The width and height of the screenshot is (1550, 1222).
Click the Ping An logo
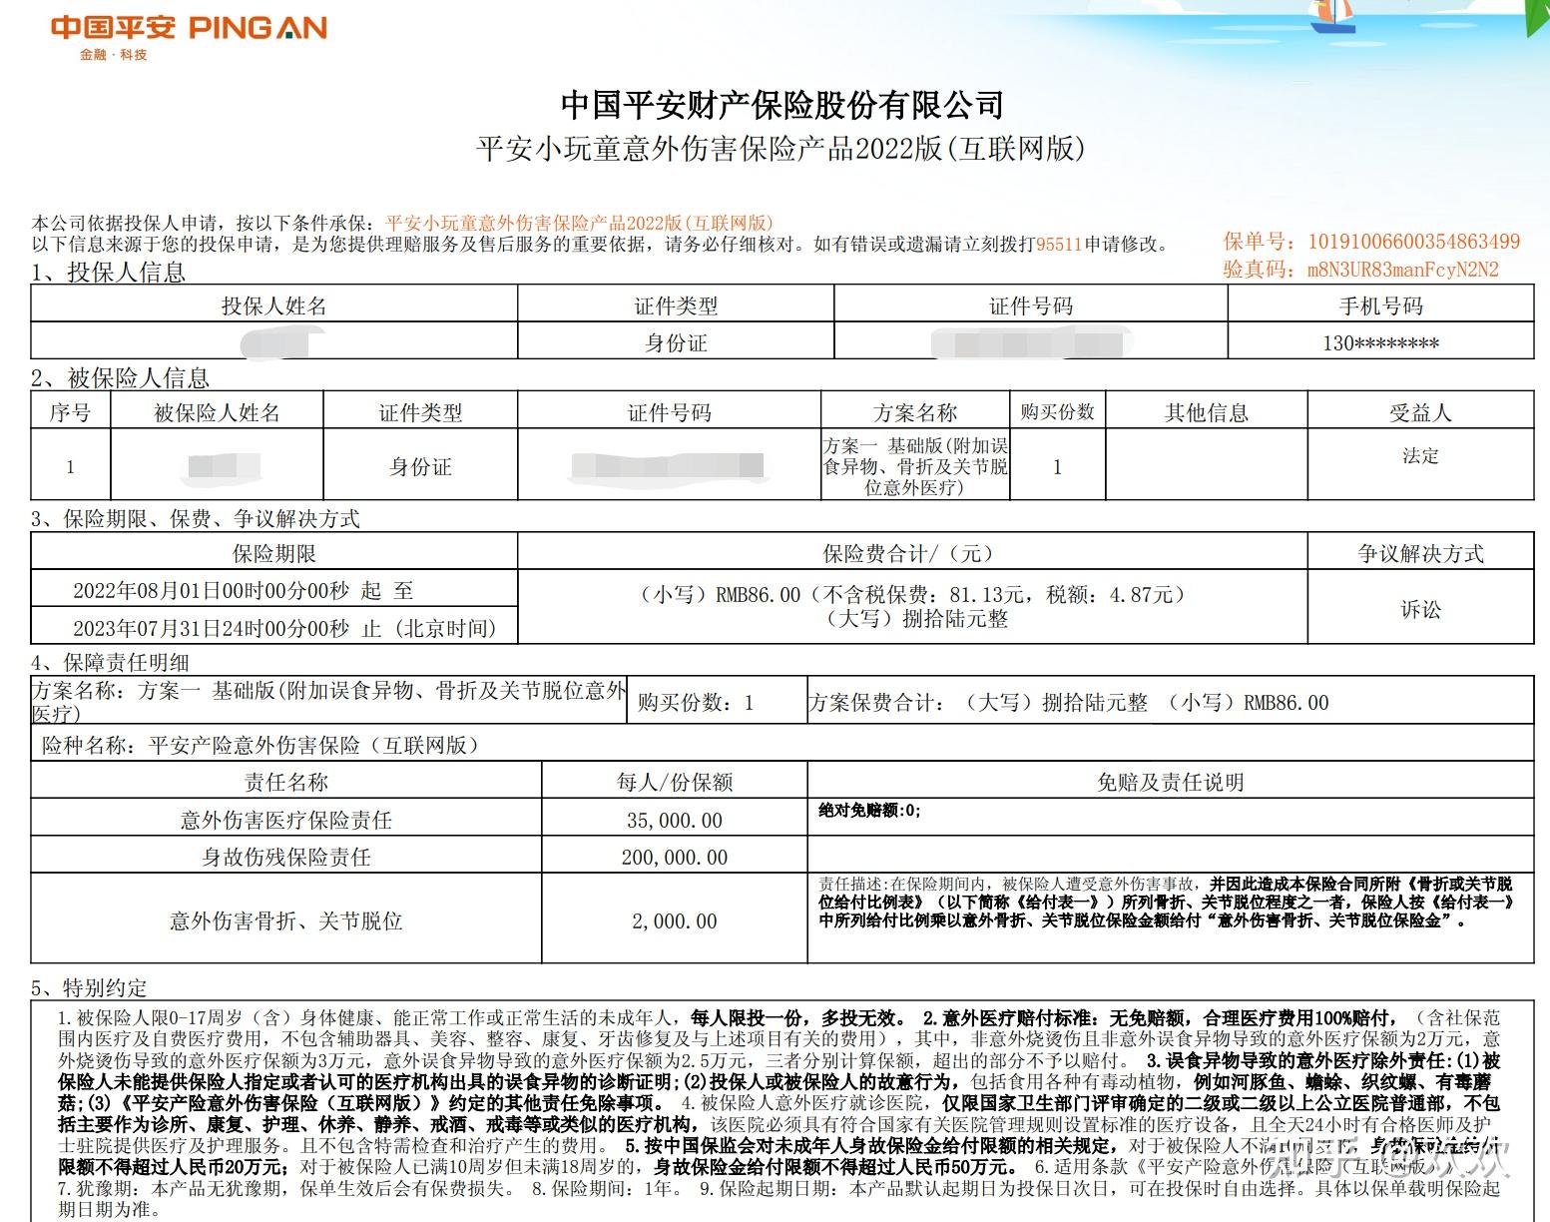coord(189,37)
